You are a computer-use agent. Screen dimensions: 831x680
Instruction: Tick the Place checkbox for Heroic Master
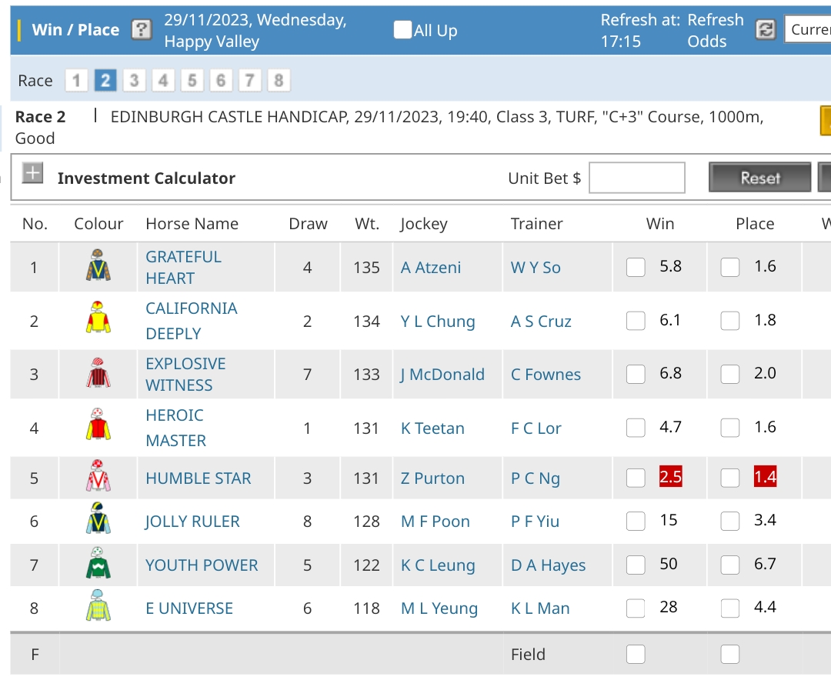point(729,428)
